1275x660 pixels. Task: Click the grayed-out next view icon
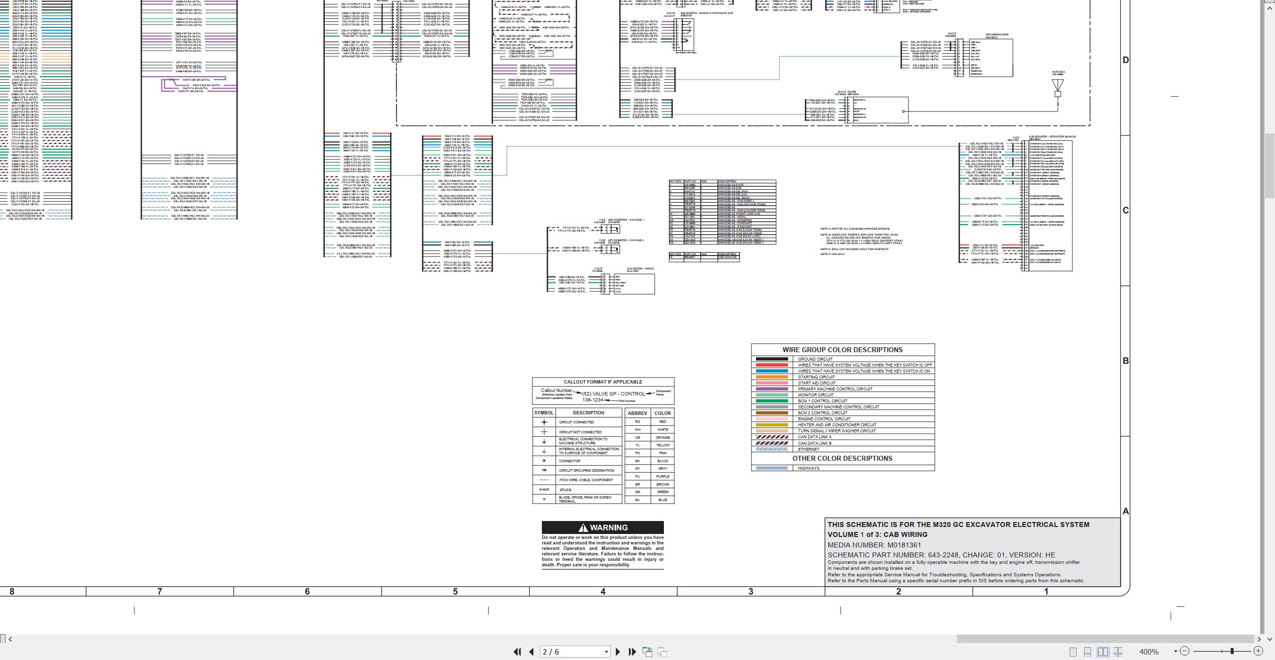coord(662,652)
